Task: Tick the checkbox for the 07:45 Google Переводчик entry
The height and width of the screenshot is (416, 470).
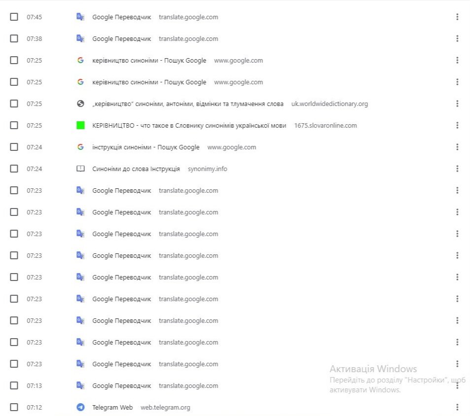Action: pos(14,17)
